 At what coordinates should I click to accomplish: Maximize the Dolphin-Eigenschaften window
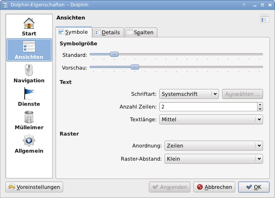pyautogui.click(x=262, y=5)
